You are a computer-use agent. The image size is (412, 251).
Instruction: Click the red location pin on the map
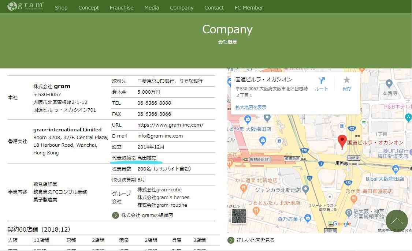(342, 142)
